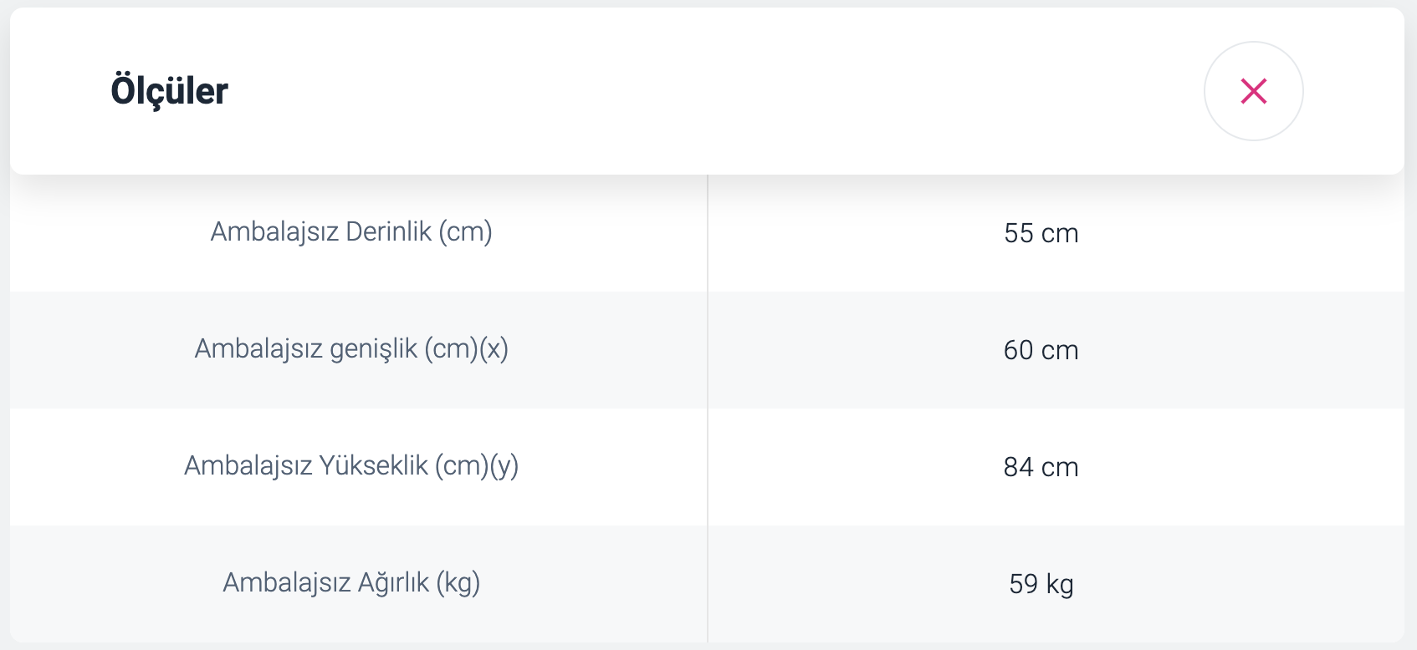Click the weight row's area left of Ağırlık label

coord(115,584)
